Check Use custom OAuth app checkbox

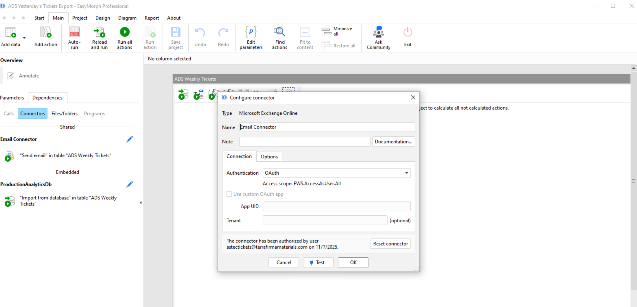tap(229, 194)
